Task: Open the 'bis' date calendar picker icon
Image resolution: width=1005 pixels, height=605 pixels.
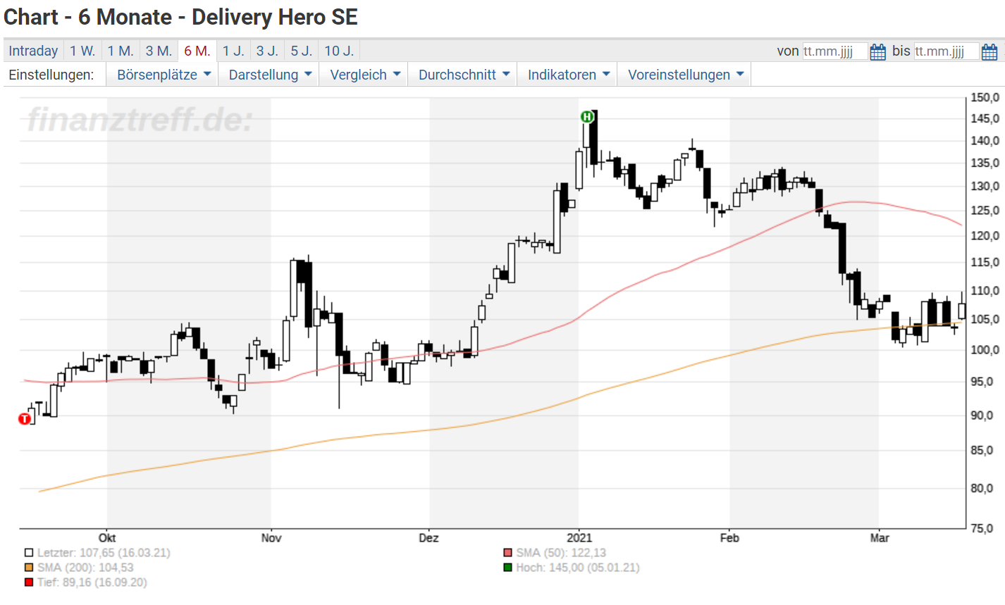Action: pos(989,51)
